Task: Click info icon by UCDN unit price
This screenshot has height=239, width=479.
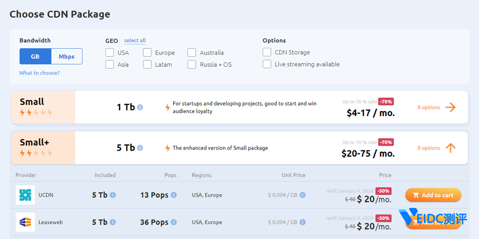Action: 303,195
